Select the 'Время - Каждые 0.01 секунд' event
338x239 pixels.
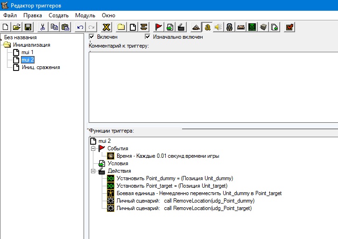tap(168, 156)
